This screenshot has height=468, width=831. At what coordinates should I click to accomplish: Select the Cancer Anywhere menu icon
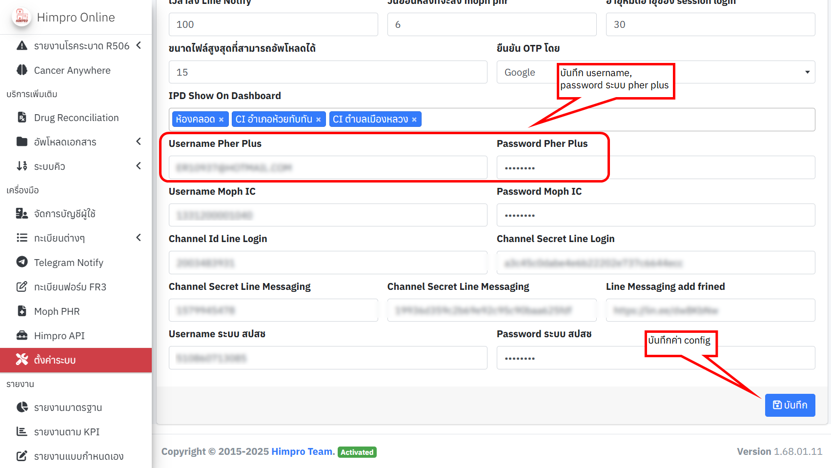(x=22, y=70)
